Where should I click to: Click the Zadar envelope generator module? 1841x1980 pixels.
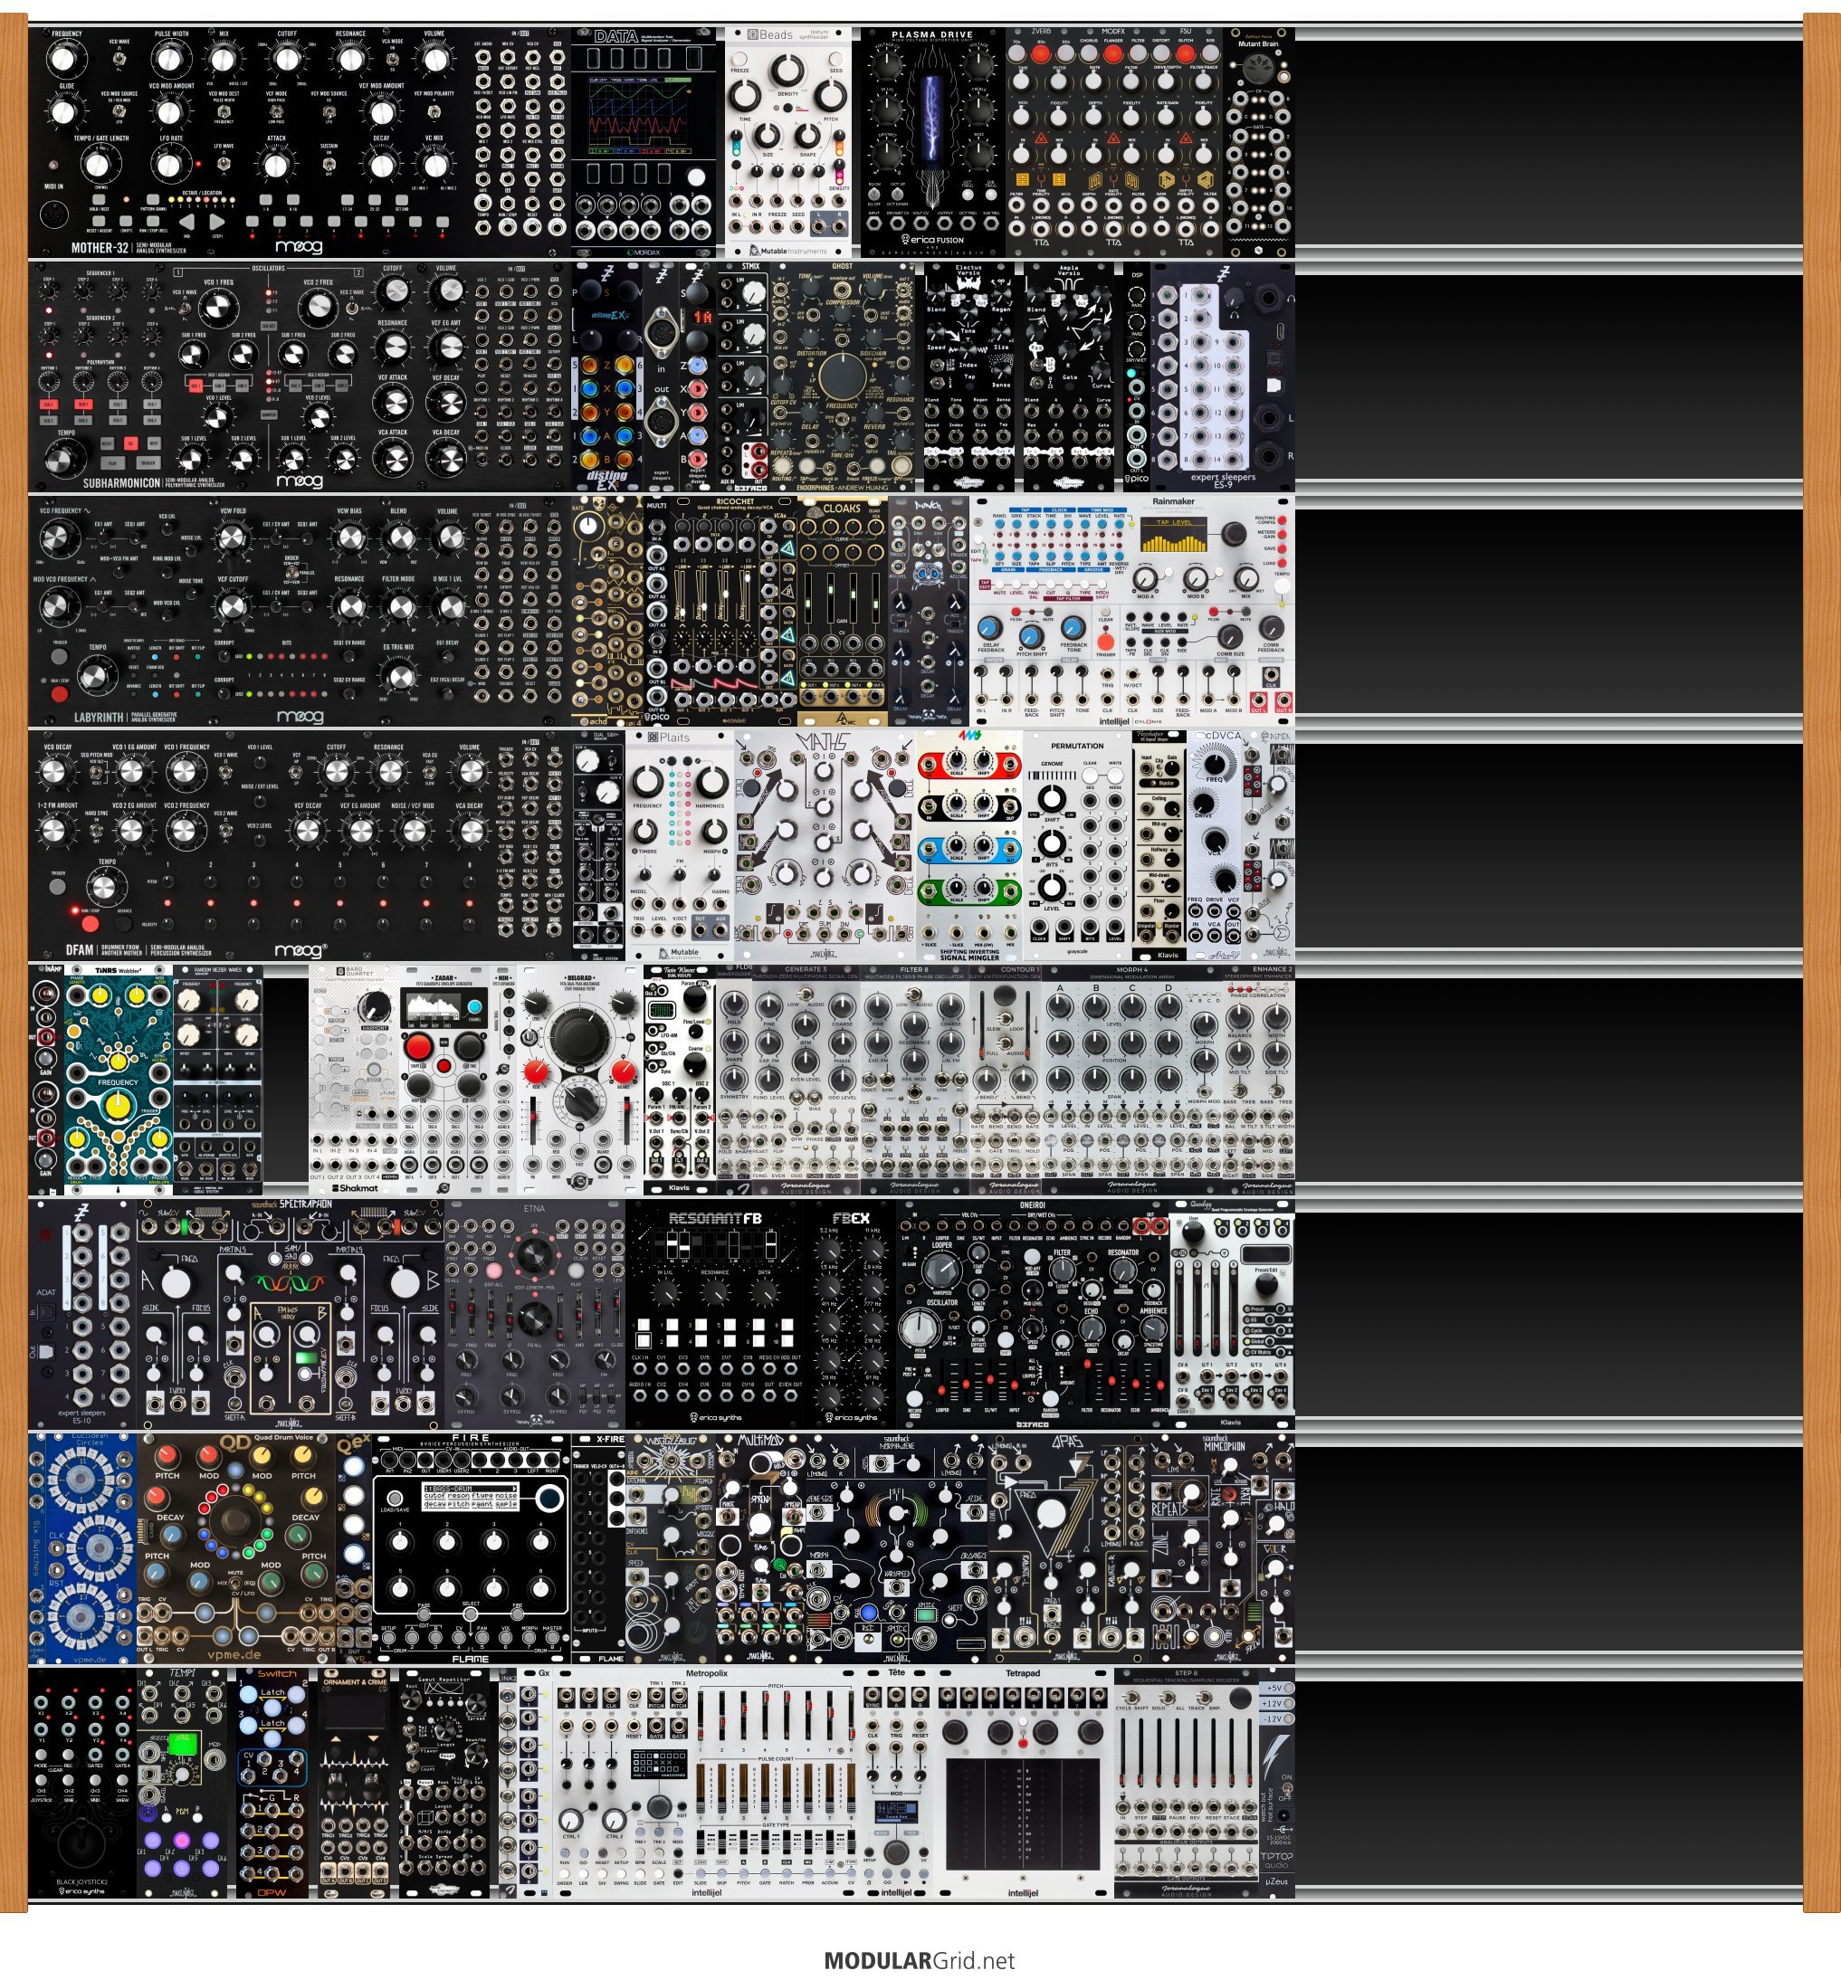click(444, 1080)
